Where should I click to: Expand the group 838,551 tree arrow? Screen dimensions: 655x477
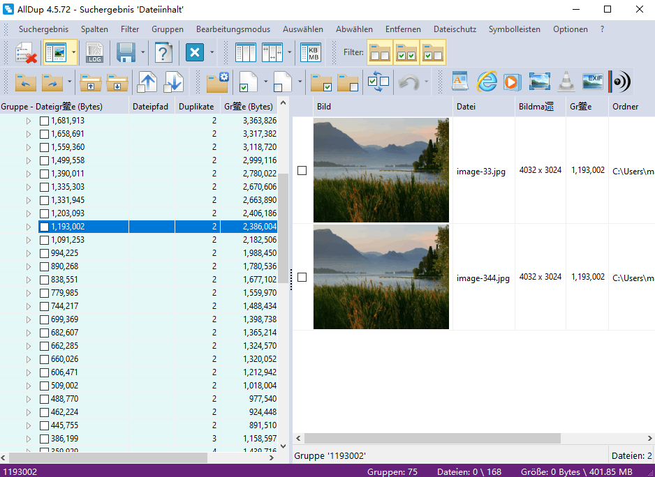pos(29,280)
